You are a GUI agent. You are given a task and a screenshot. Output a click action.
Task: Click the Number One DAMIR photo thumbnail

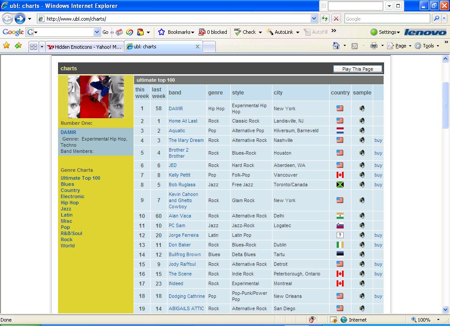(96, 97)
